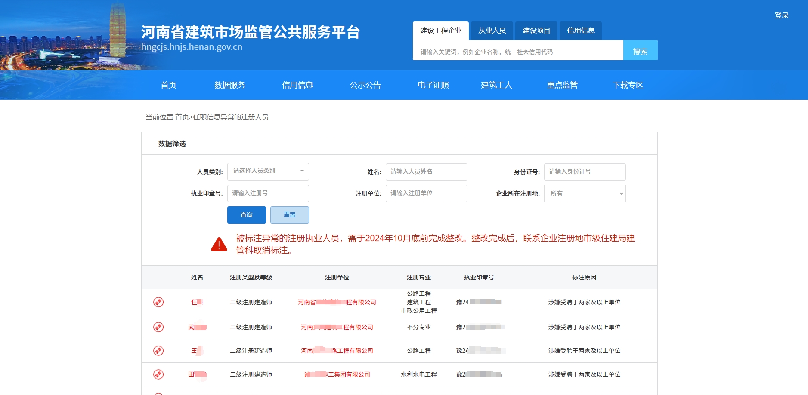The image size is (808, 395).
Task: Open 下载专区 from the navigation bar
Action: tap(627, 85)
